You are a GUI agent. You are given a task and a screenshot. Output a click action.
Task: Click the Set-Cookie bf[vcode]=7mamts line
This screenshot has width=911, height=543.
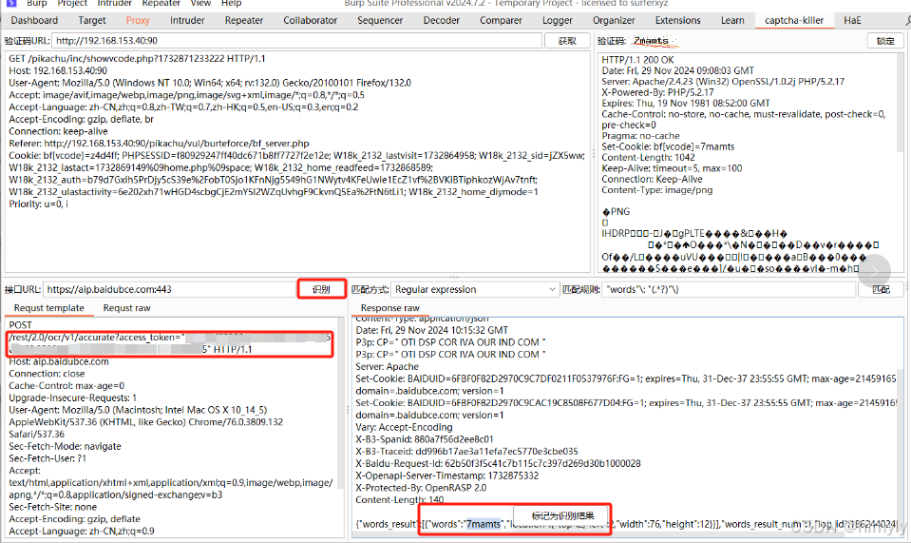(668, 146)
